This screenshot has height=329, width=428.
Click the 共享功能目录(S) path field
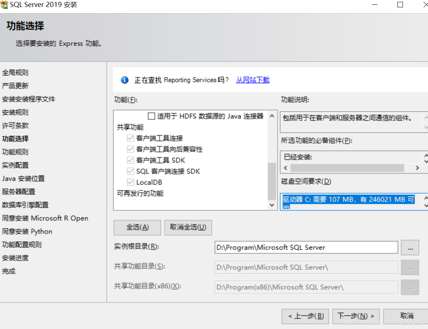pyautogui.click(x=306, y=267)
